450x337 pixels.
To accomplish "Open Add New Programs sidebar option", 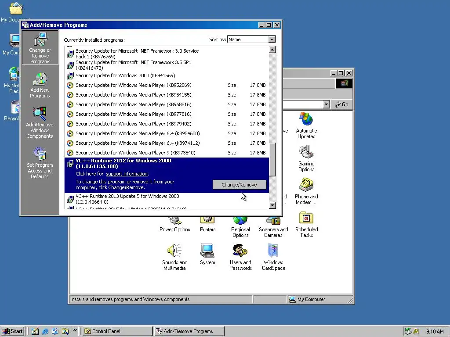I will point(40,86).
